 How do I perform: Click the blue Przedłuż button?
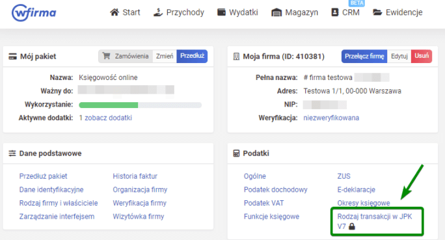pos(192,56)
